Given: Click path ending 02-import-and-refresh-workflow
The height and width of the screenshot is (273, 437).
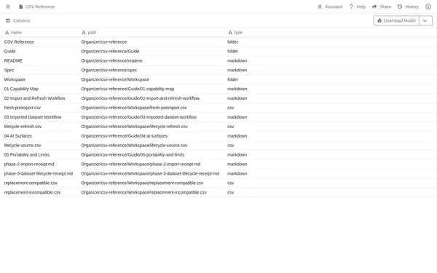Looking at the screenshot, I should coord(140,98).
